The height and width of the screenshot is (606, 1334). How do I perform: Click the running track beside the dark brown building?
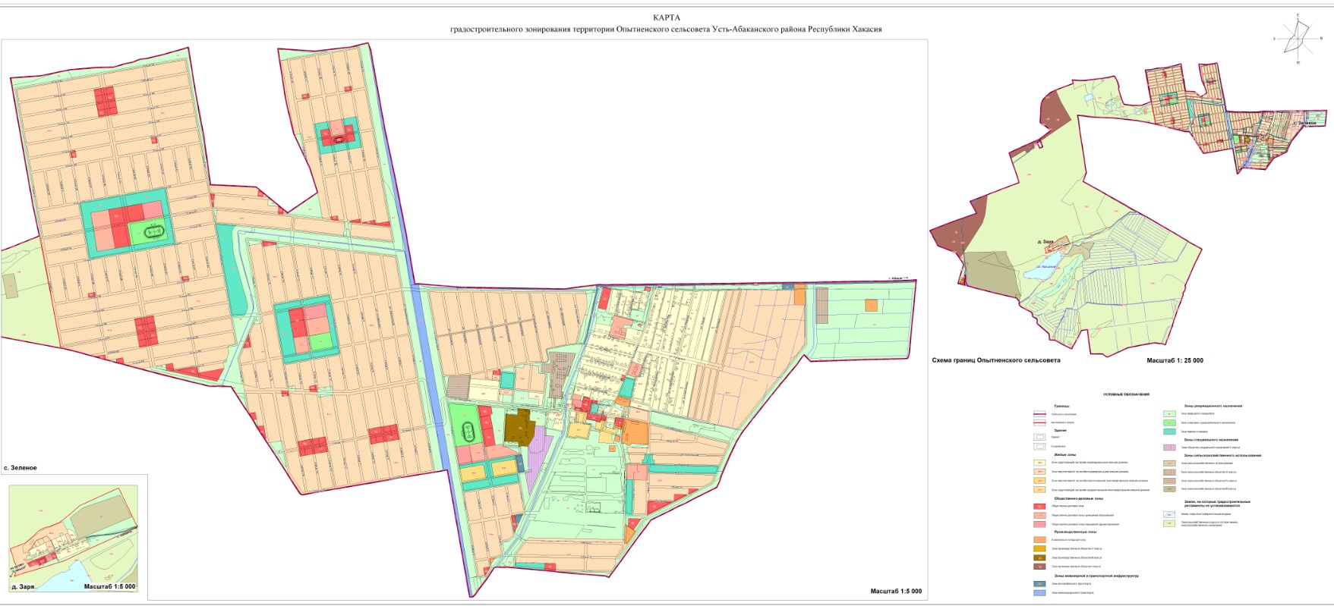[469, 433]
